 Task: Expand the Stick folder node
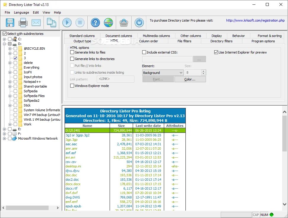[x=10, y=105]
